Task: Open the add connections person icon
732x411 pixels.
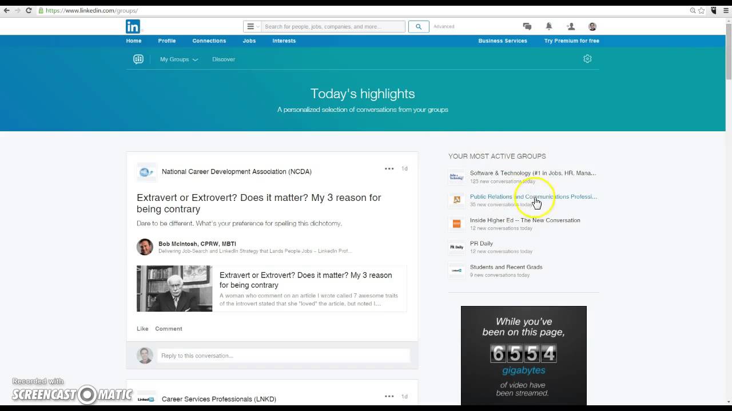Action: point(571,26)
